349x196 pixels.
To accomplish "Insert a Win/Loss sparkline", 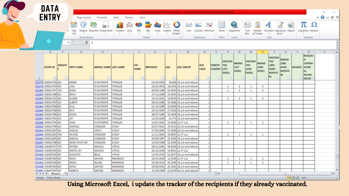I will click(x=209, y=27).
